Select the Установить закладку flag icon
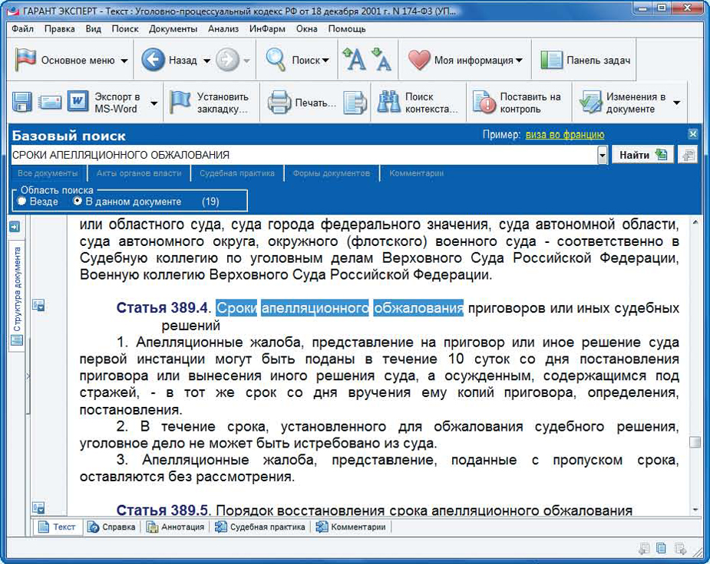Screen dimensions: 710x564 point(180,100)
